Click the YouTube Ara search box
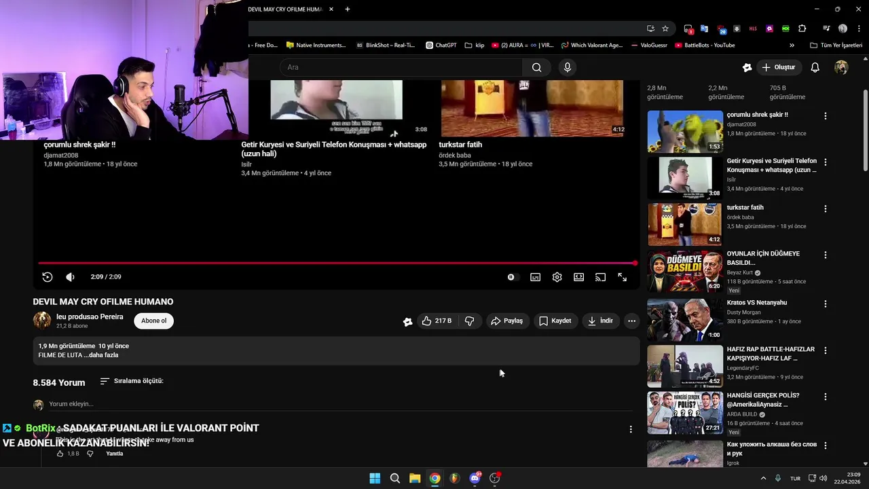Image resolution: width=869 pixels, height=489 pixels. point(401,67)
